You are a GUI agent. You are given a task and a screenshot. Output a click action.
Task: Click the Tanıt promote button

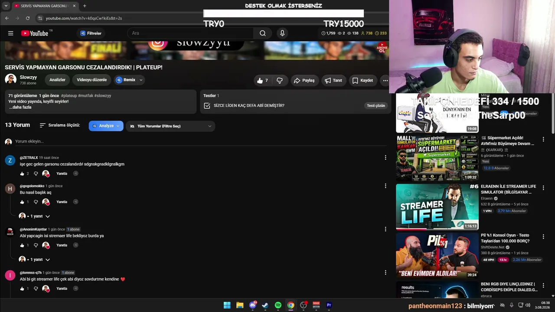[x=333, y=81]
